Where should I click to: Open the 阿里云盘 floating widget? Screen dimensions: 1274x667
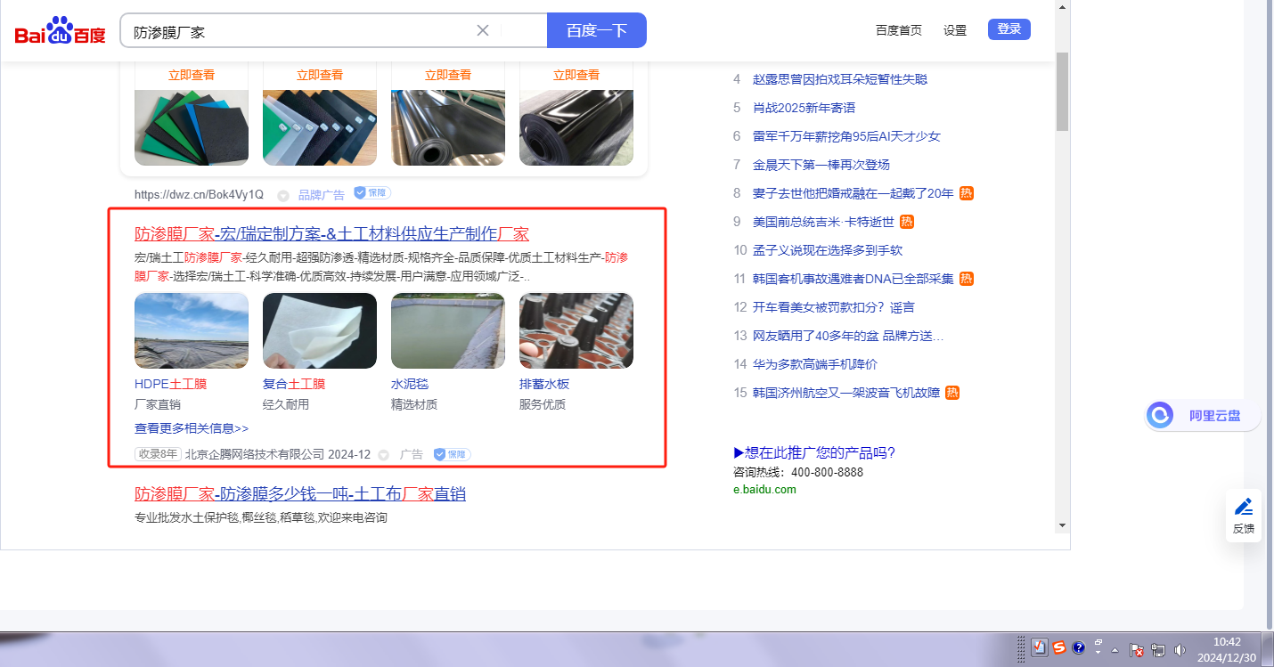coord(1202,415)
